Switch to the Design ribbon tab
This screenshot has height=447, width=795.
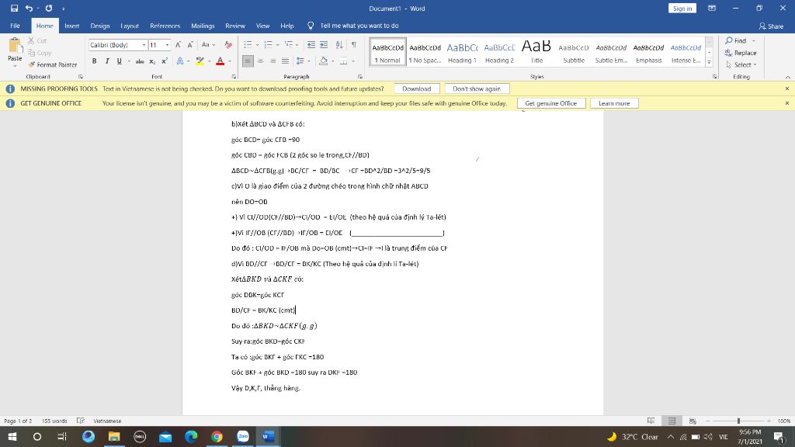click(x=100, y=26)
